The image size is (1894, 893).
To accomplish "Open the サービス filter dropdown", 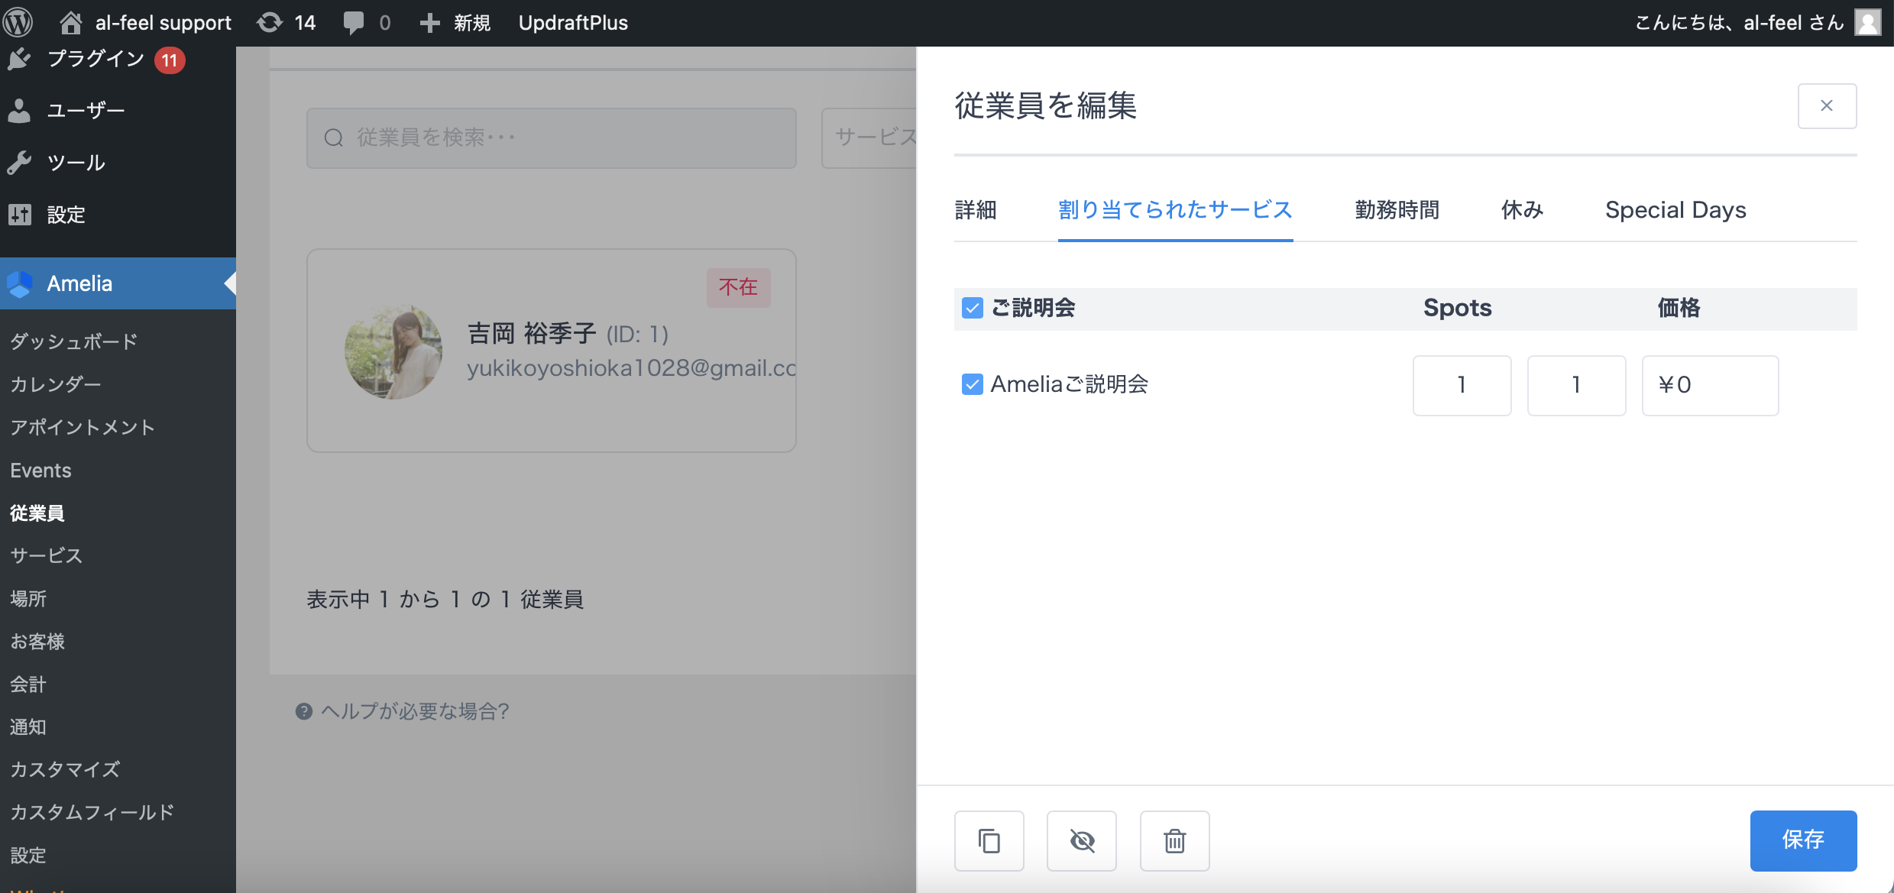I will coord(869,138).
